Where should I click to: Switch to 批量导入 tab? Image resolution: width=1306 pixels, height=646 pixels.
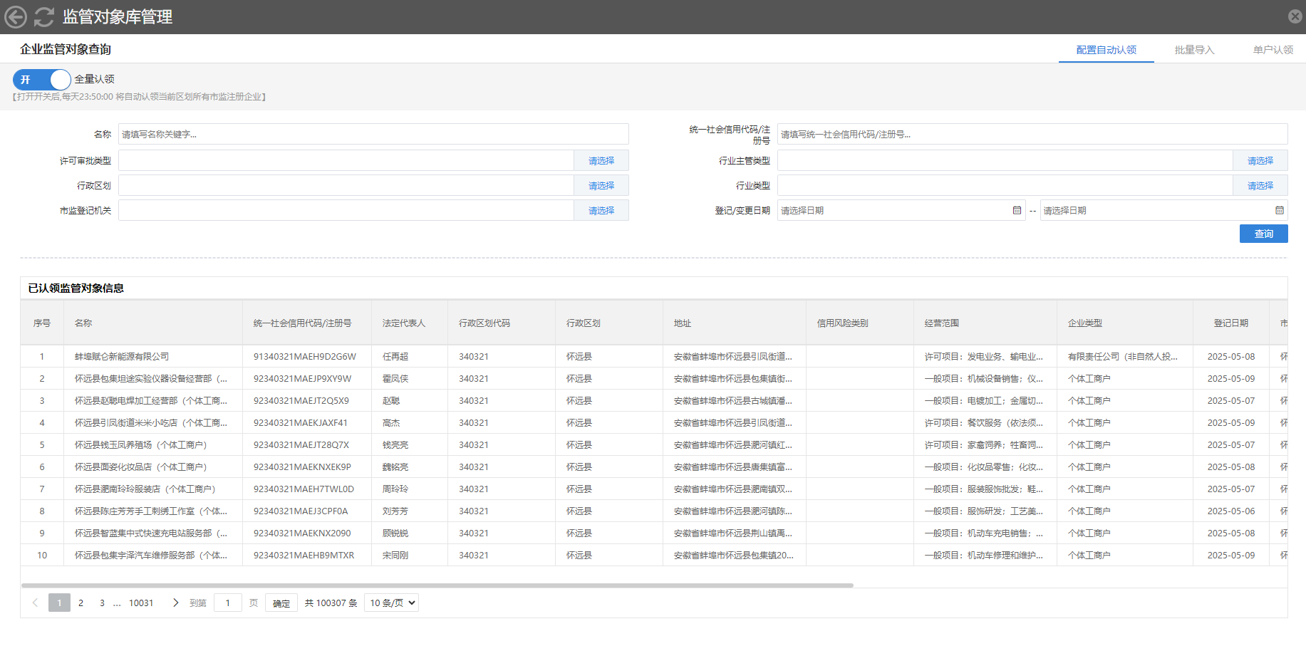coord(1195,50)
